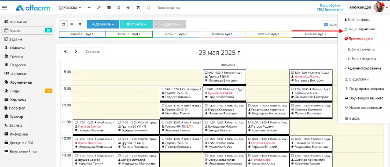Open Новые возможности menu item

[363, 107]
